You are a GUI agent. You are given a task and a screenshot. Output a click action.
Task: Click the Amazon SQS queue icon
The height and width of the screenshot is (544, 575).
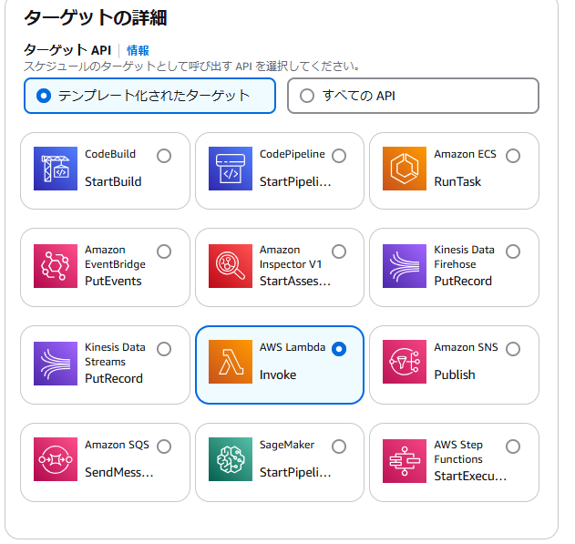56,459
